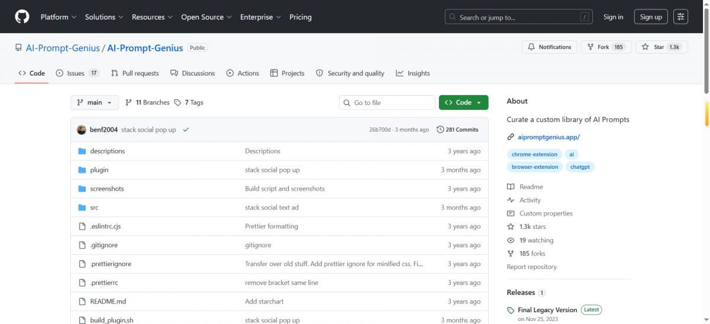The width and height of the screenshot is (710, 324).
Task: Click the ai topic tag
Action: pos(572,154)
